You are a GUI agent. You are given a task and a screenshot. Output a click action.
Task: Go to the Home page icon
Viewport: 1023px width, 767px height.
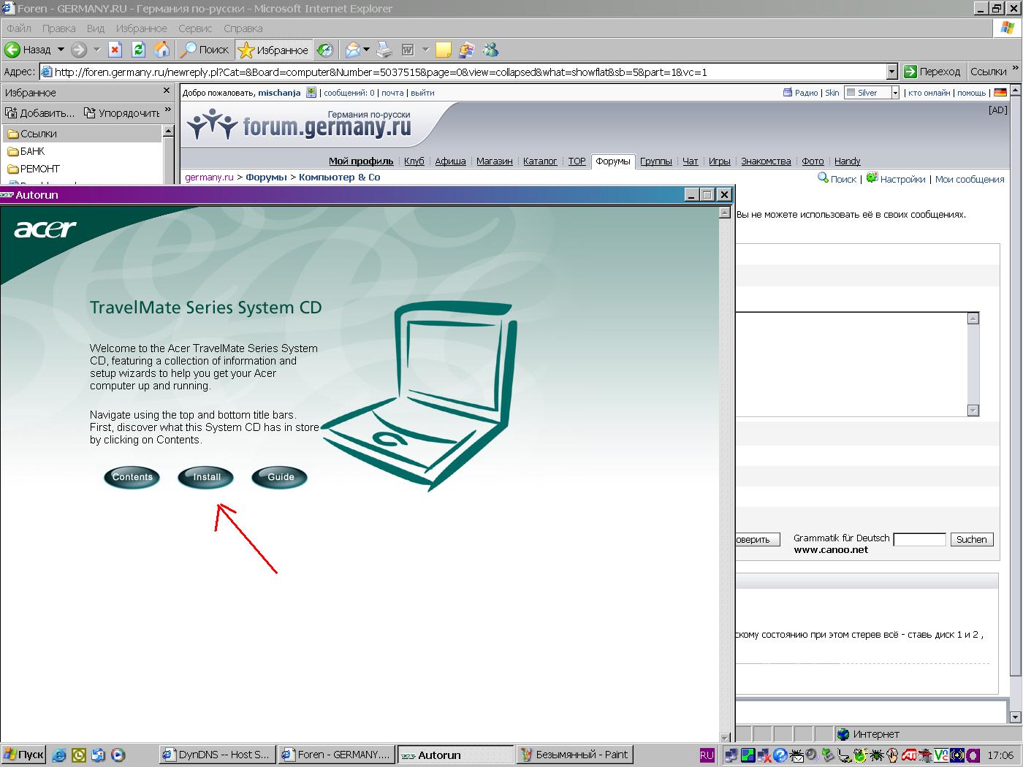click(161, 50)
